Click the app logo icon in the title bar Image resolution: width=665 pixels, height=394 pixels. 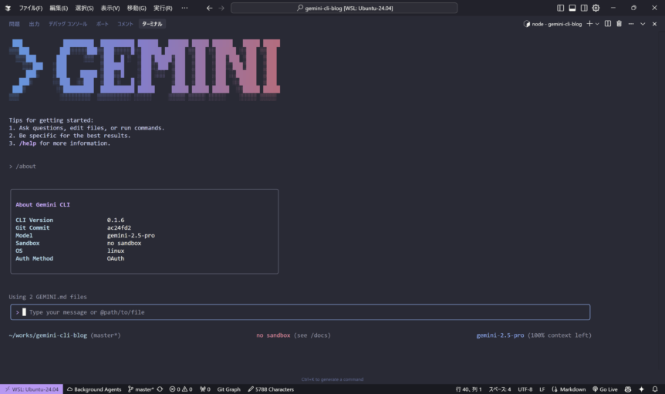[x=8, y=8]
